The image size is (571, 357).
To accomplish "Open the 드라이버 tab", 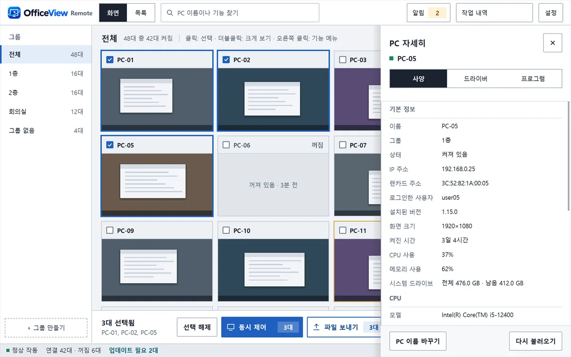I will click(x=476, y=79).
